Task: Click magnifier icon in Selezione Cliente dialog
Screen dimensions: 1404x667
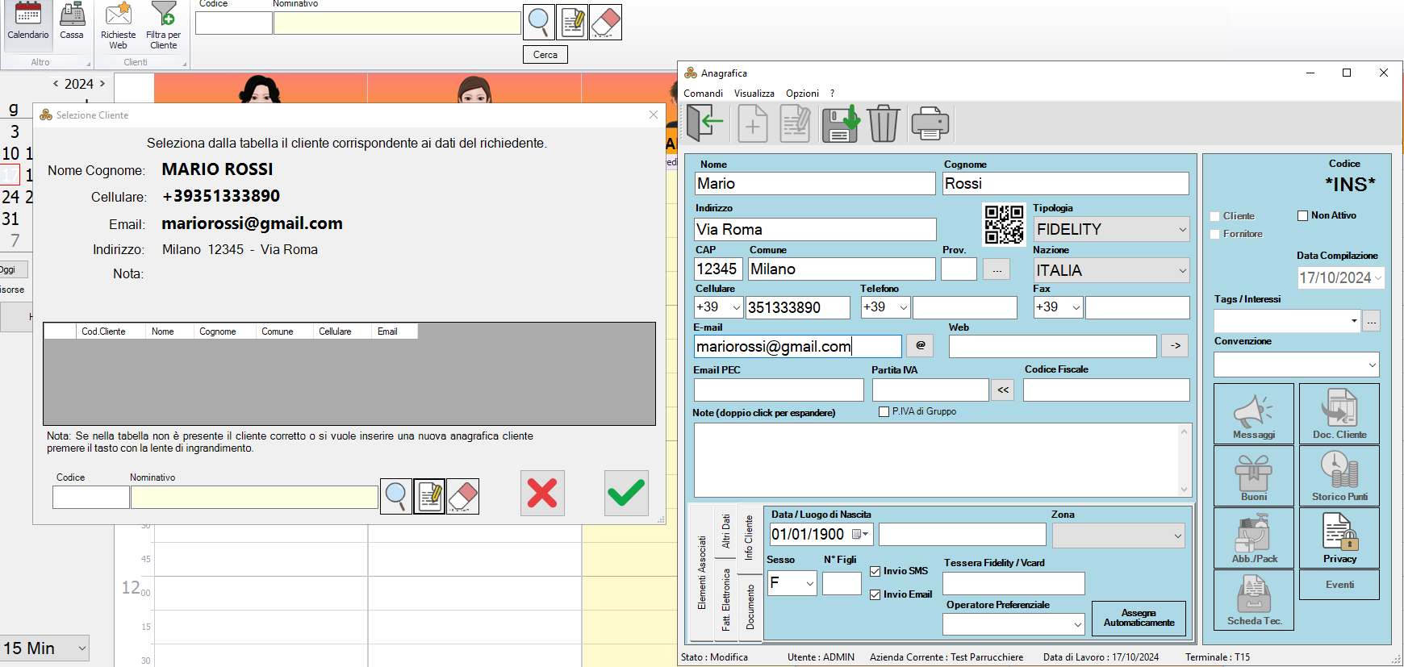Action: pyautogui.click(x=396, y=496)
